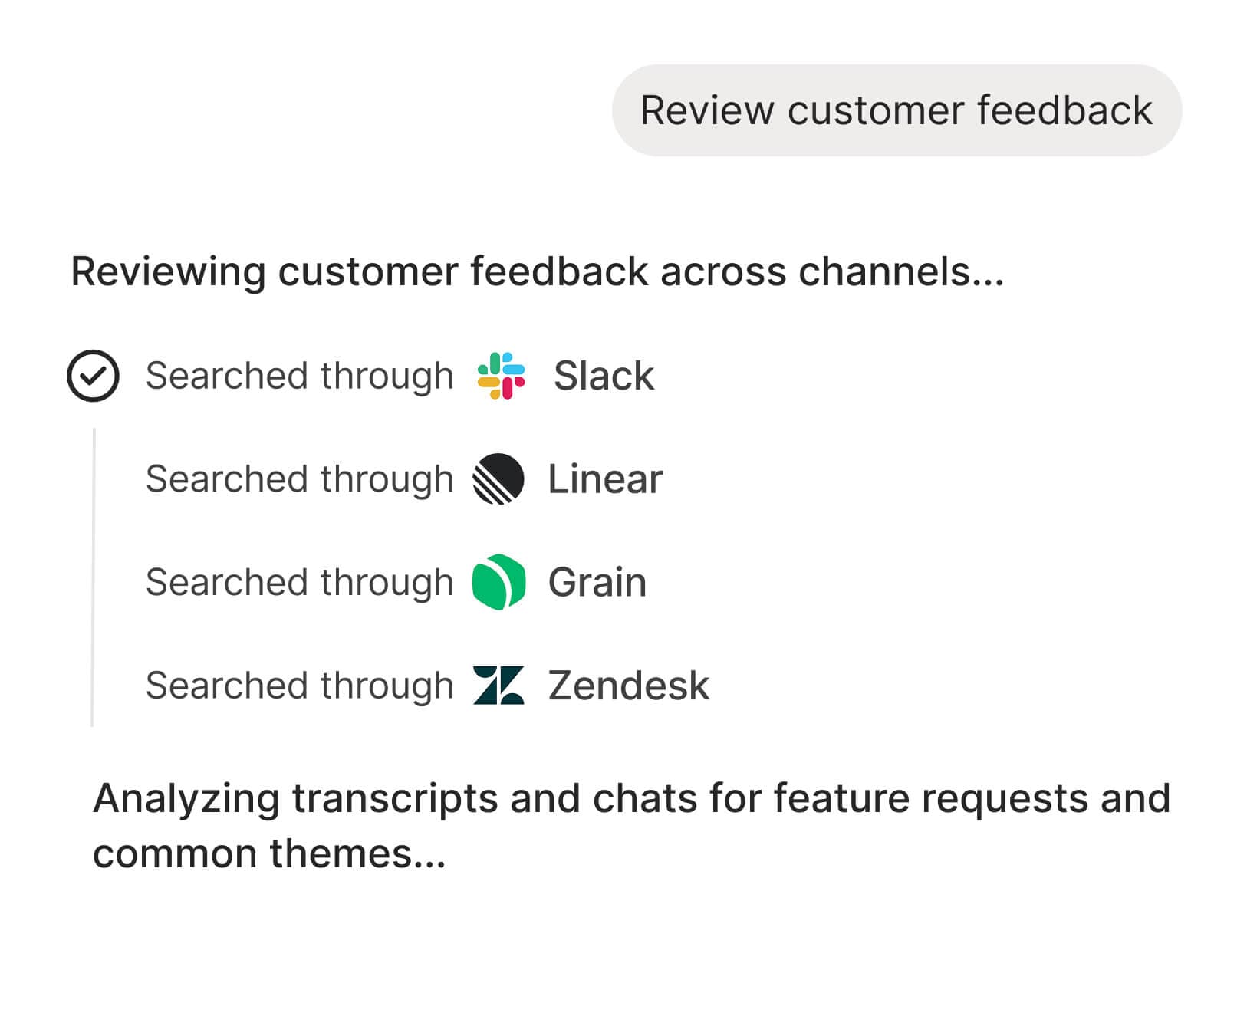Screen dimensions: 1247x1026
Task: Click the vertical line beside the search steps
Action: [x=93, y=575]
